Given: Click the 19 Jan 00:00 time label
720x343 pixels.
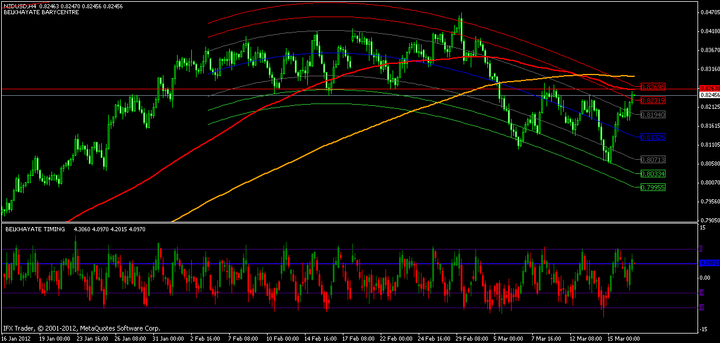Looking at the screenshot, I should (x=55, y=339).
